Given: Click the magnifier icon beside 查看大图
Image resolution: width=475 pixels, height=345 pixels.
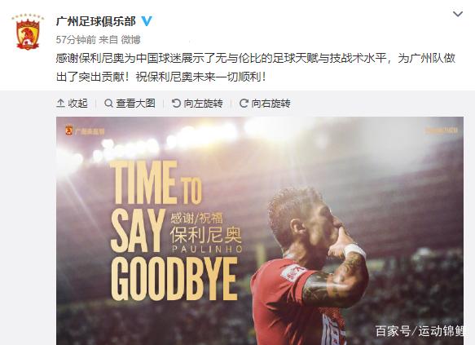Looking at the screenshot, I should pos(108,104).
